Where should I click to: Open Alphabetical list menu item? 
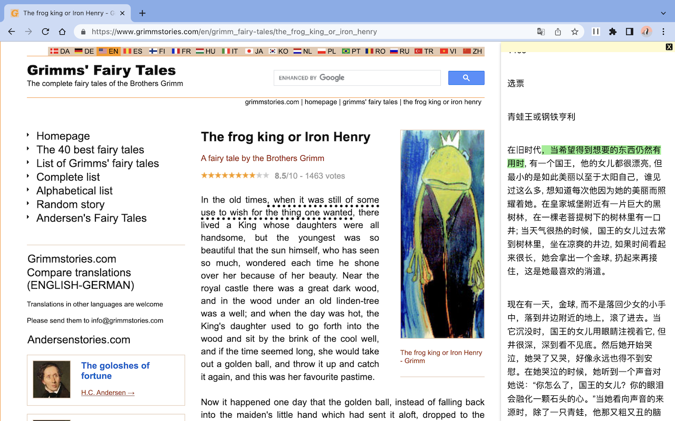point(74,191)
